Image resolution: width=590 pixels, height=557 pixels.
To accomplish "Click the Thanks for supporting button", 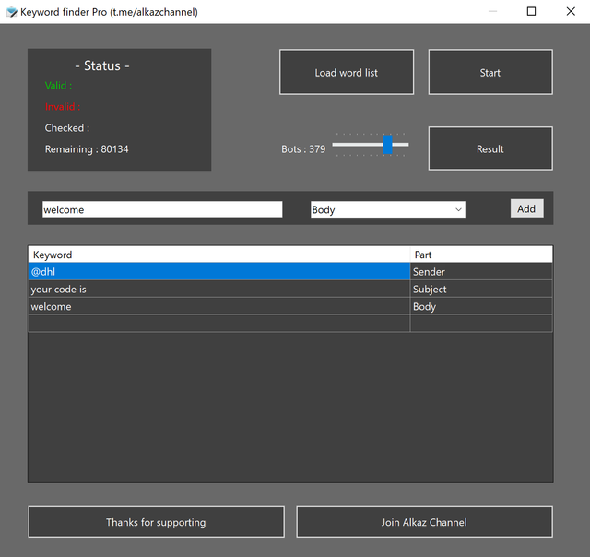I will point(156,522).
